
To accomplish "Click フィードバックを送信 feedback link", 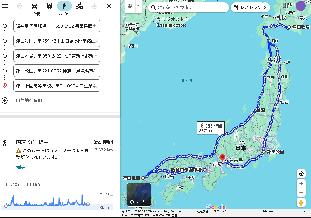I will (149, 215).
